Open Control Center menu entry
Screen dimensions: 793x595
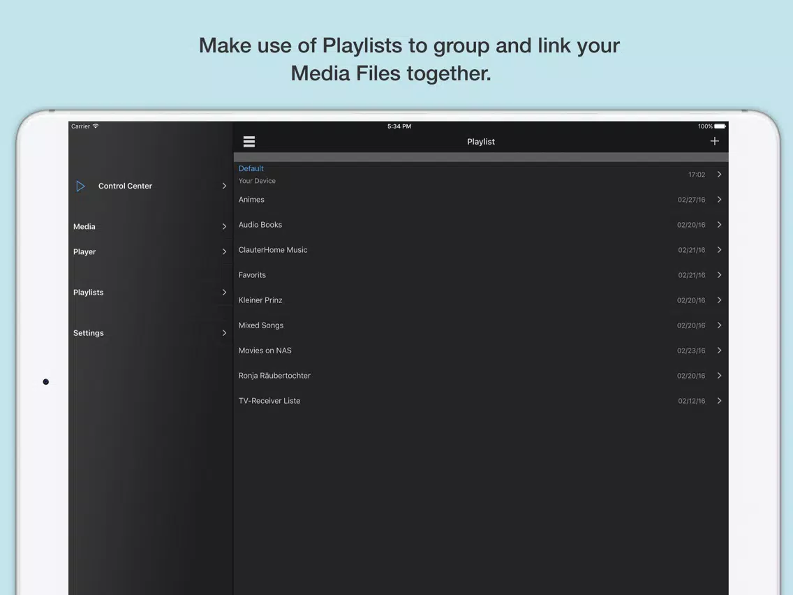150,186
